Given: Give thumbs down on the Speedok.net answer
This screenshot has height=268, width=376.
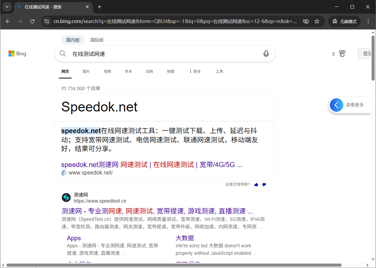Looking at the screenshot, I should tap(264, 184).
